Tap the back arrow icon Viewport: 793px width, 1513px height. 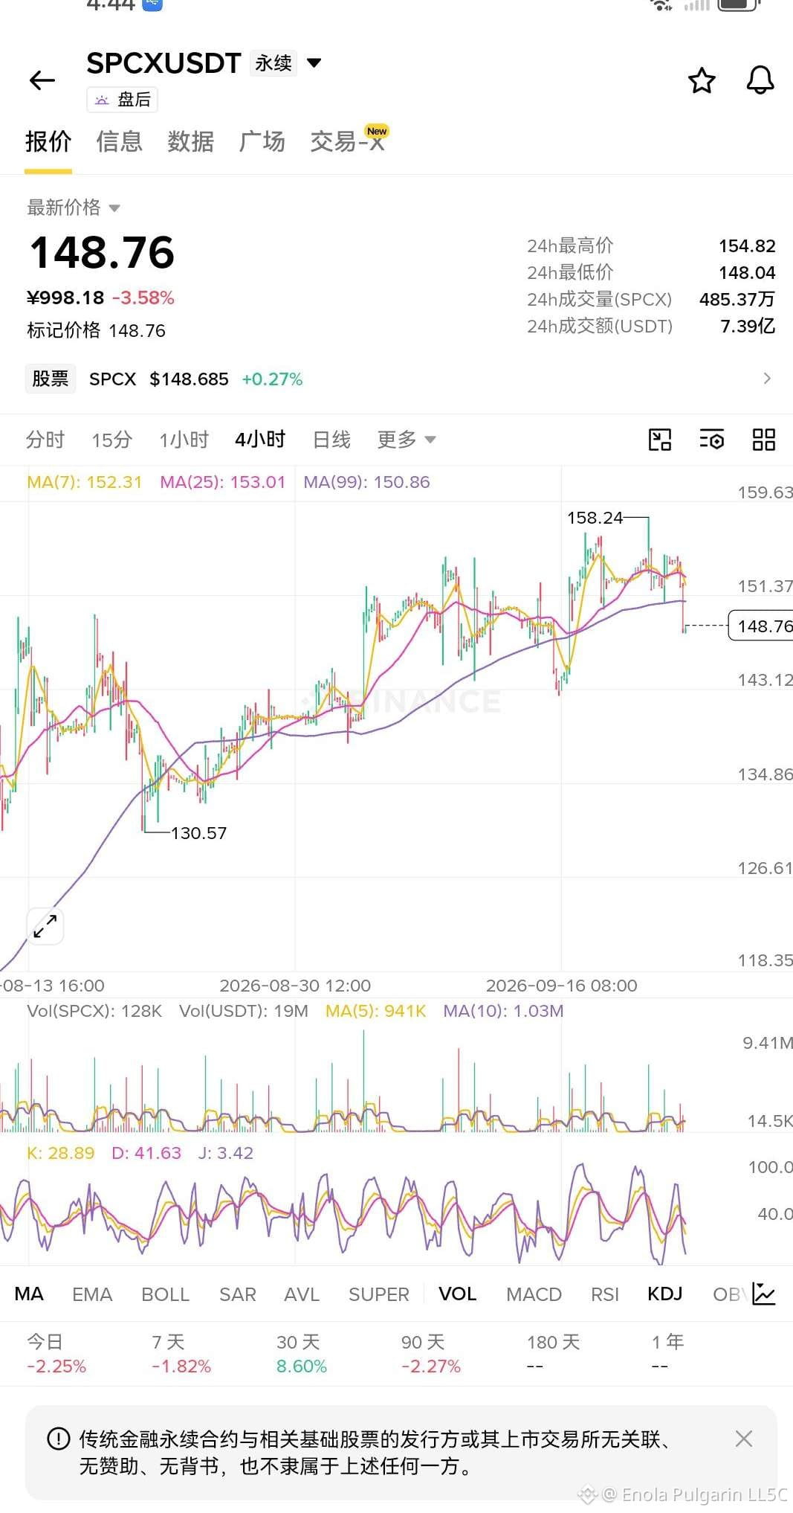point(42,80)
